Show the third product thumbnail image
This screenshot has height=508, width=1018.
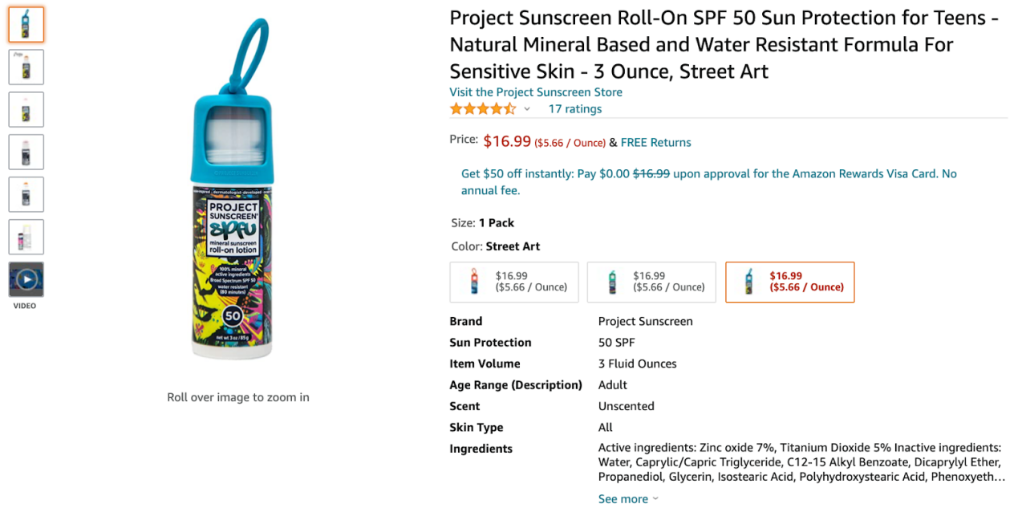point(26,110)
